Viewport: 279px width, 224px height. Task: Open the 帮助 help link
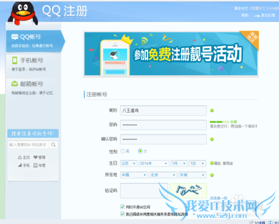pos(245,16)
